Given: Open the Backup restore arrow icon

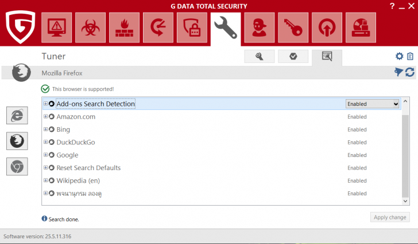Looking at the screenshot, I should click(x=158, y=27).
